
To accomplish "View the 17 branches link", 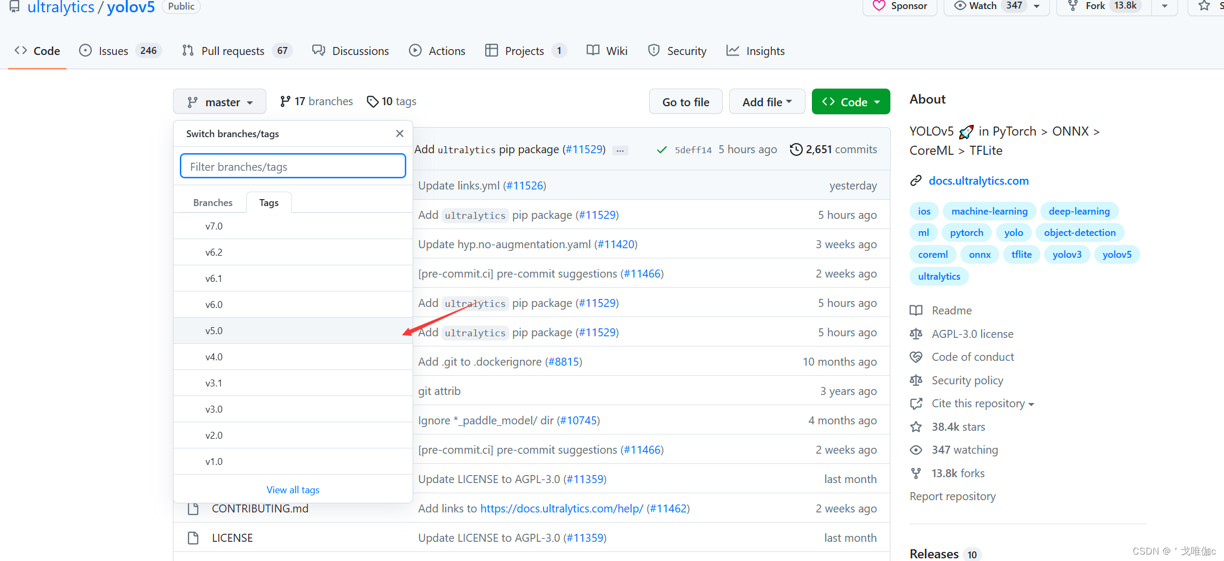I will [x=317, y=101].
